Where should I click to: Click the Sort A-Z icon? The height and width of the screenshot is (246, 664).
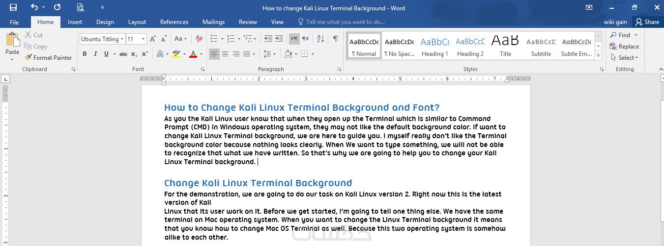pyautogui.click(x=320, y=39)
